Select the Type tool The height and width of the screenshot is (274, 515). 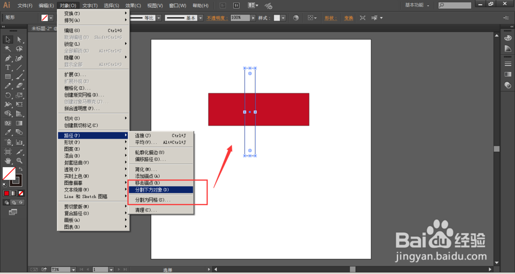tap(8, 67)
